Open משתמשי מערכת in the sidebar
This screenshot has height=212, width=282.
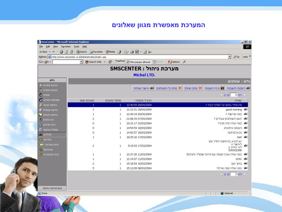click(49, 100)
